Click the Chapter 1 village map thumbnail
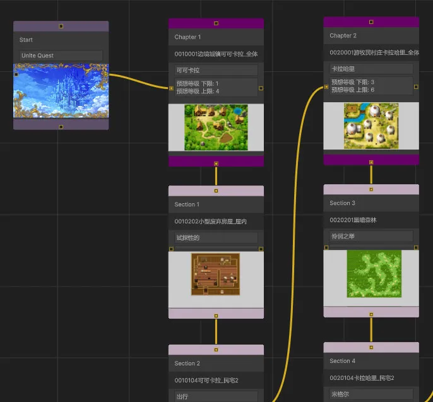The width and height of the screenshot is (433, 402). tap(216, 127)
